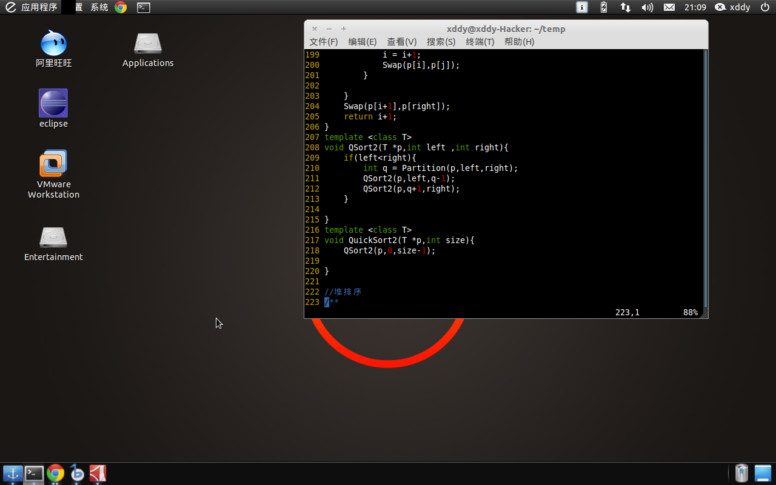Click the '88%' indicator in vim status line
The image size is (776, 485).
click(691, 312)
